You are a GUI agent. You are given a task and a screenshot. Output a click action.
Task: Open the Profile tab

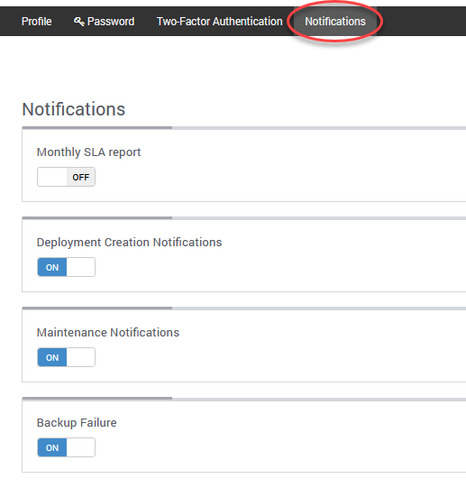click(x=36, y=22)
